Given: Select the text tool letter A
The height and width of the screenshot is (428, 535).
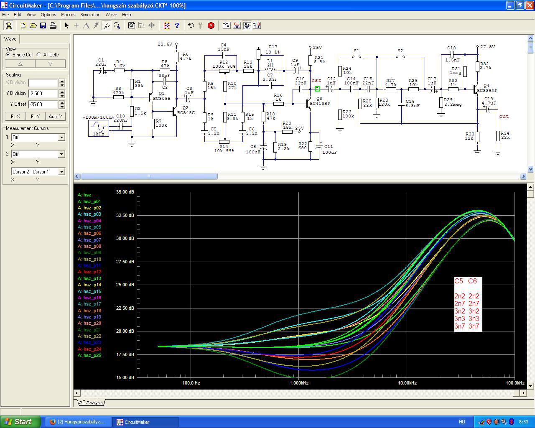Looking at the screenshot, I should [x=86, y=25].
